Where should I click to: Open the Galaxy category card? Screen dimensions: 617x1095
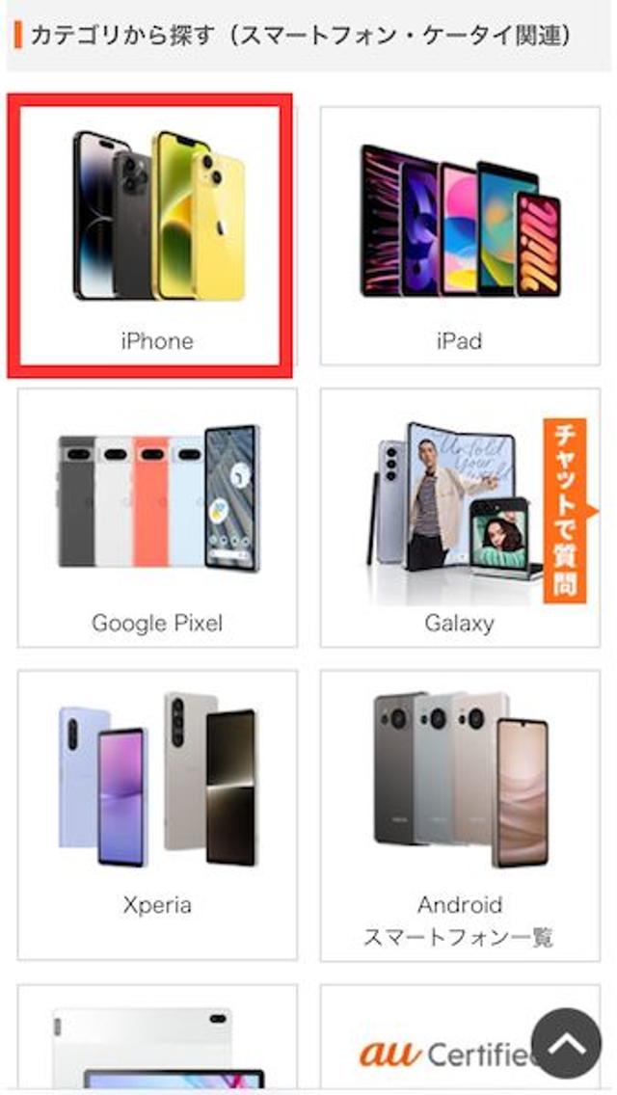[x=460, y=518]
